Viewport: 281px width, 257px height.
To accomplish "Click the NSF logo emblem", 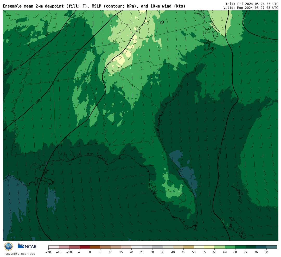I will click(9, 246).
